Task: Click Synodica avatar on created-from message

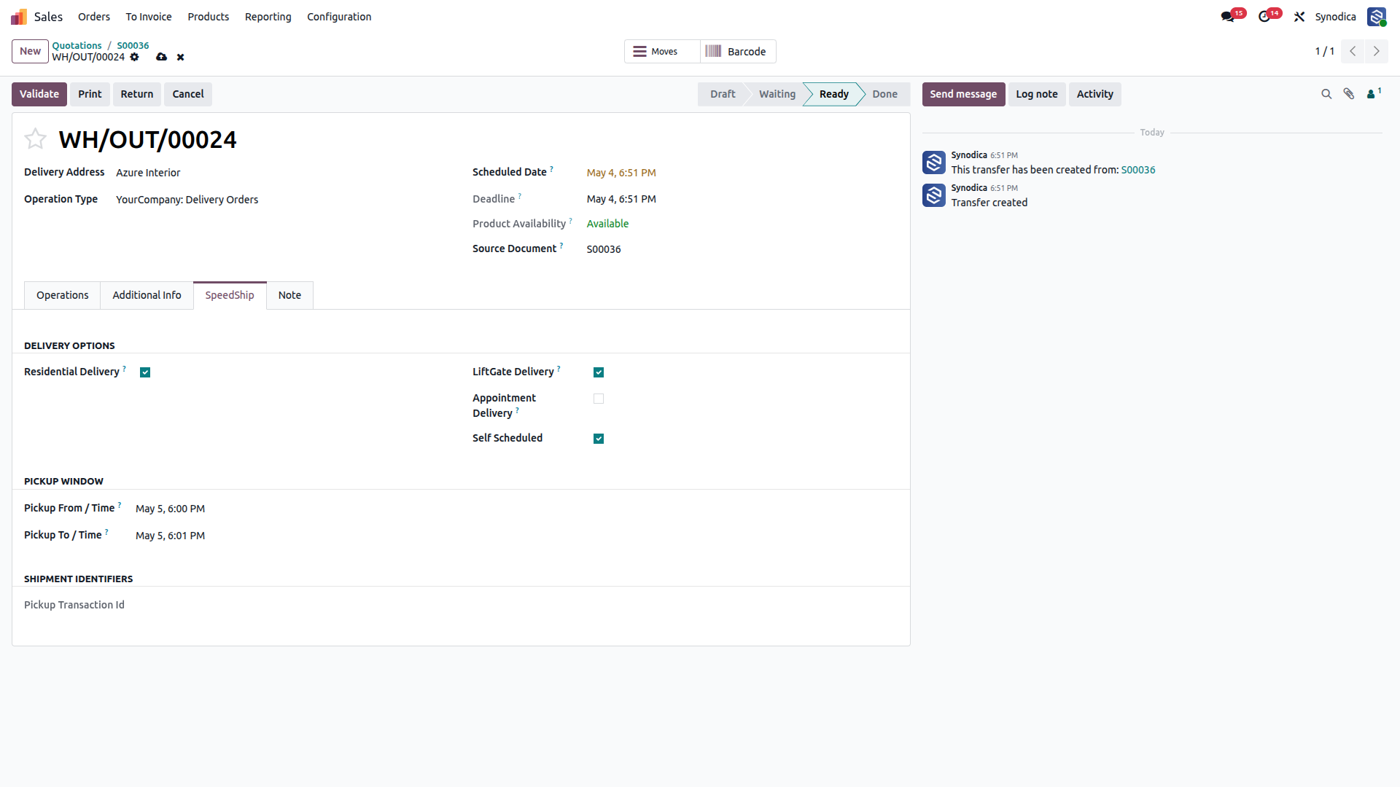Action: pos(934,163)
